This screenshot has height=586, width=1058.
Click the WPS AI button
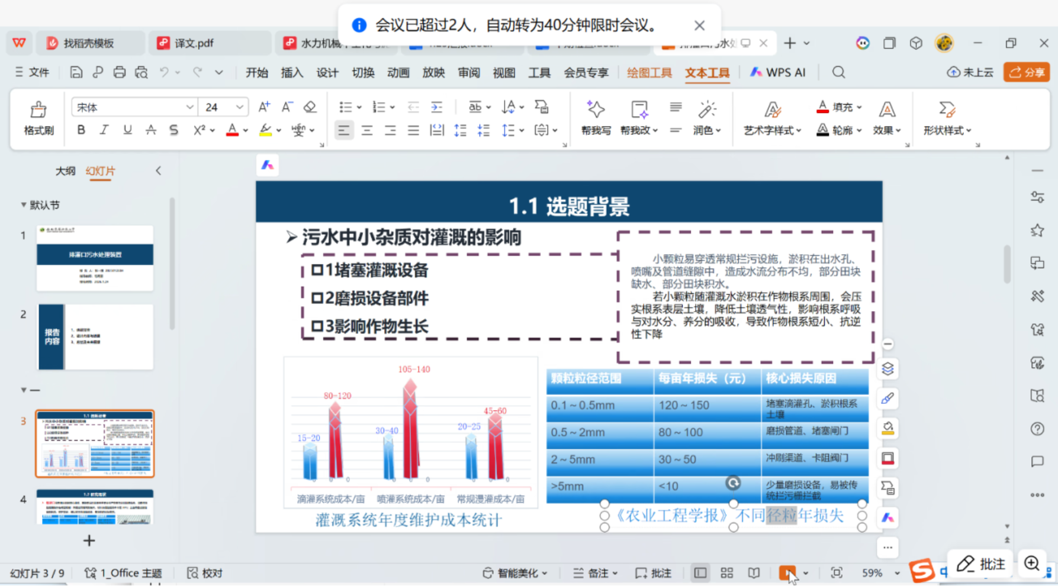[x=778, y=72]
